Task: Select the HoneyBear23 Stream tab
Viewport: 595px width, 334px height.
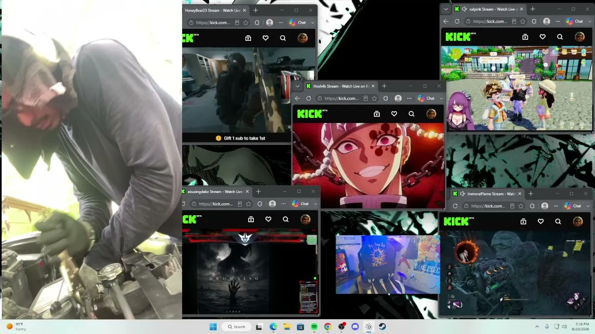Action: pyautogui.click(x=216, y=10)
